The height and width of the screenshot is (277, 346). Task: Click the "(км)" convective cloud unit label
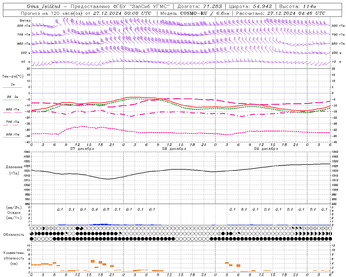tap(14, 263)
